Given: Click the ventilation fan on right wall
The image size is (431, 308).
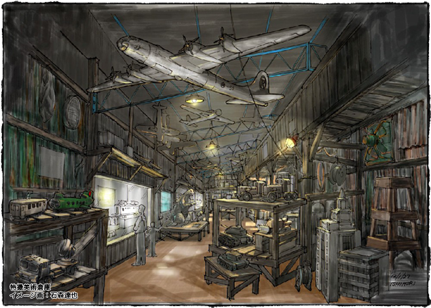Looking at the screenshot, I should point(377,142).
